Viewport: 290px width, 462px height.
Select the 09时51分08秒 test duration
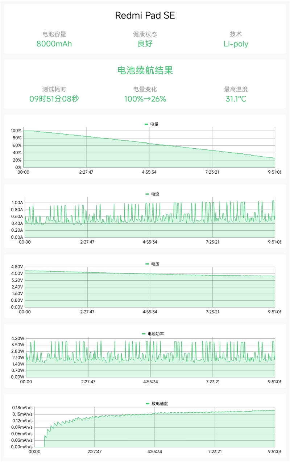(x=54, y=99)
